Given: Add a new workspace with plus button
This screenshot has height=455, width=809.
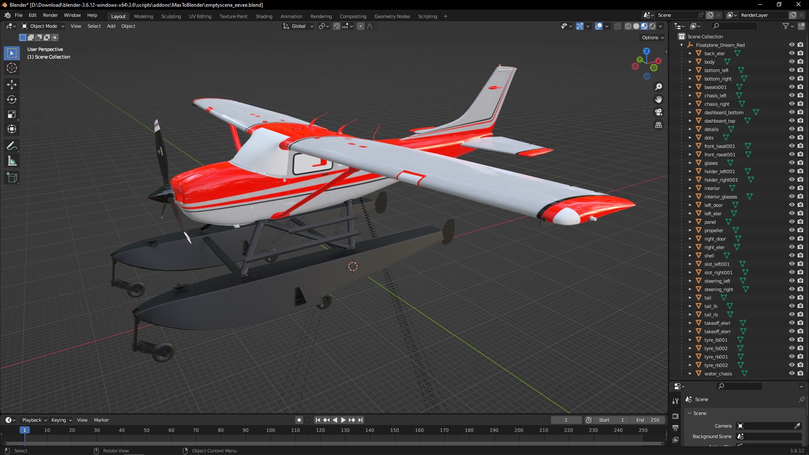Looking at the screenshot, I should click(445, 16).
